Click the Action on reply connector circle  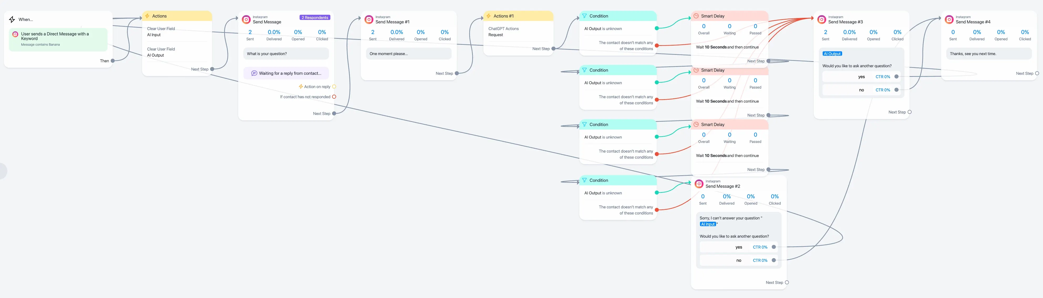334,87
